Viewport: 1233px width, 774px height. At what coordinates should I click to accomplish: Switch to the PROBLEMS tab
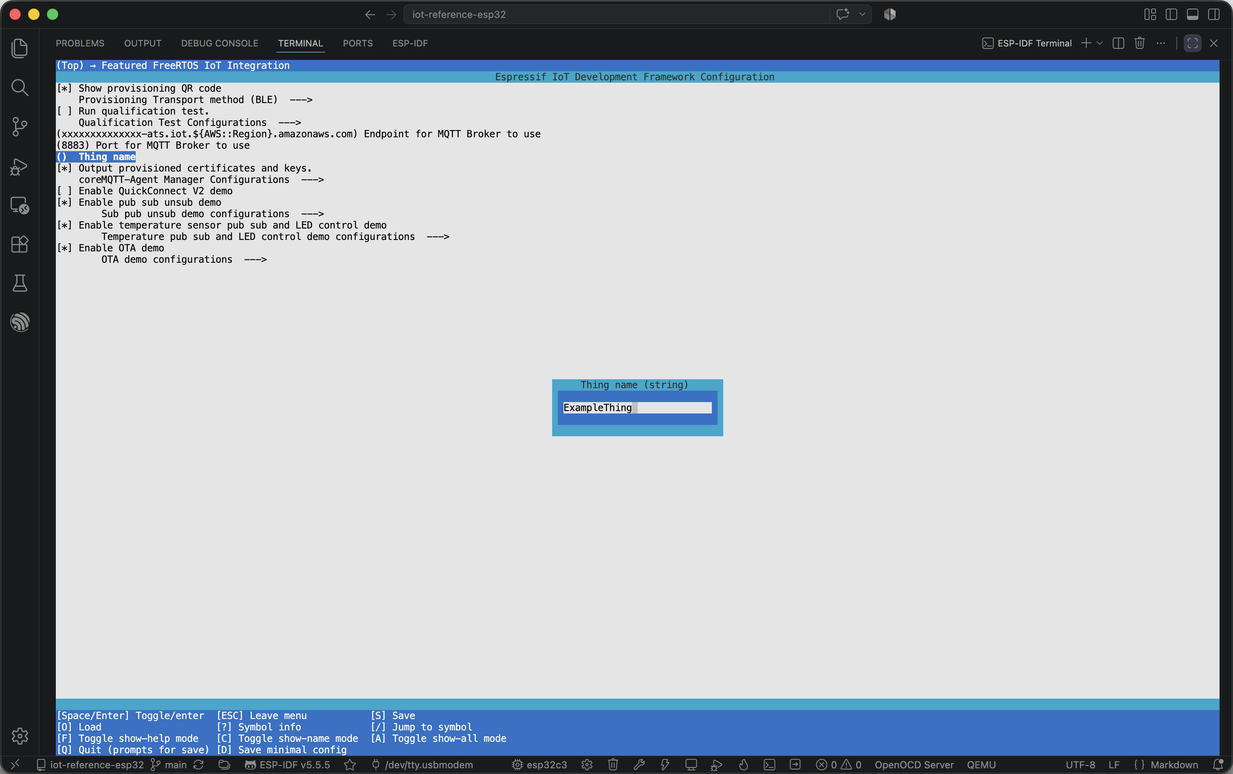(x=80, y=43)
